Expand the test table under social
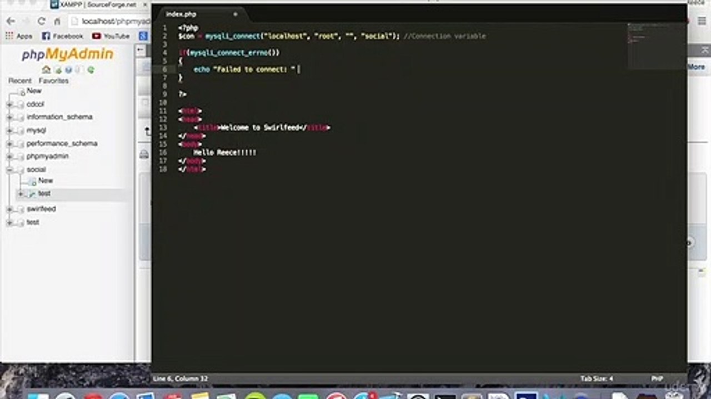The height and width of the screenshot is (399, 711). pos(21,193)
